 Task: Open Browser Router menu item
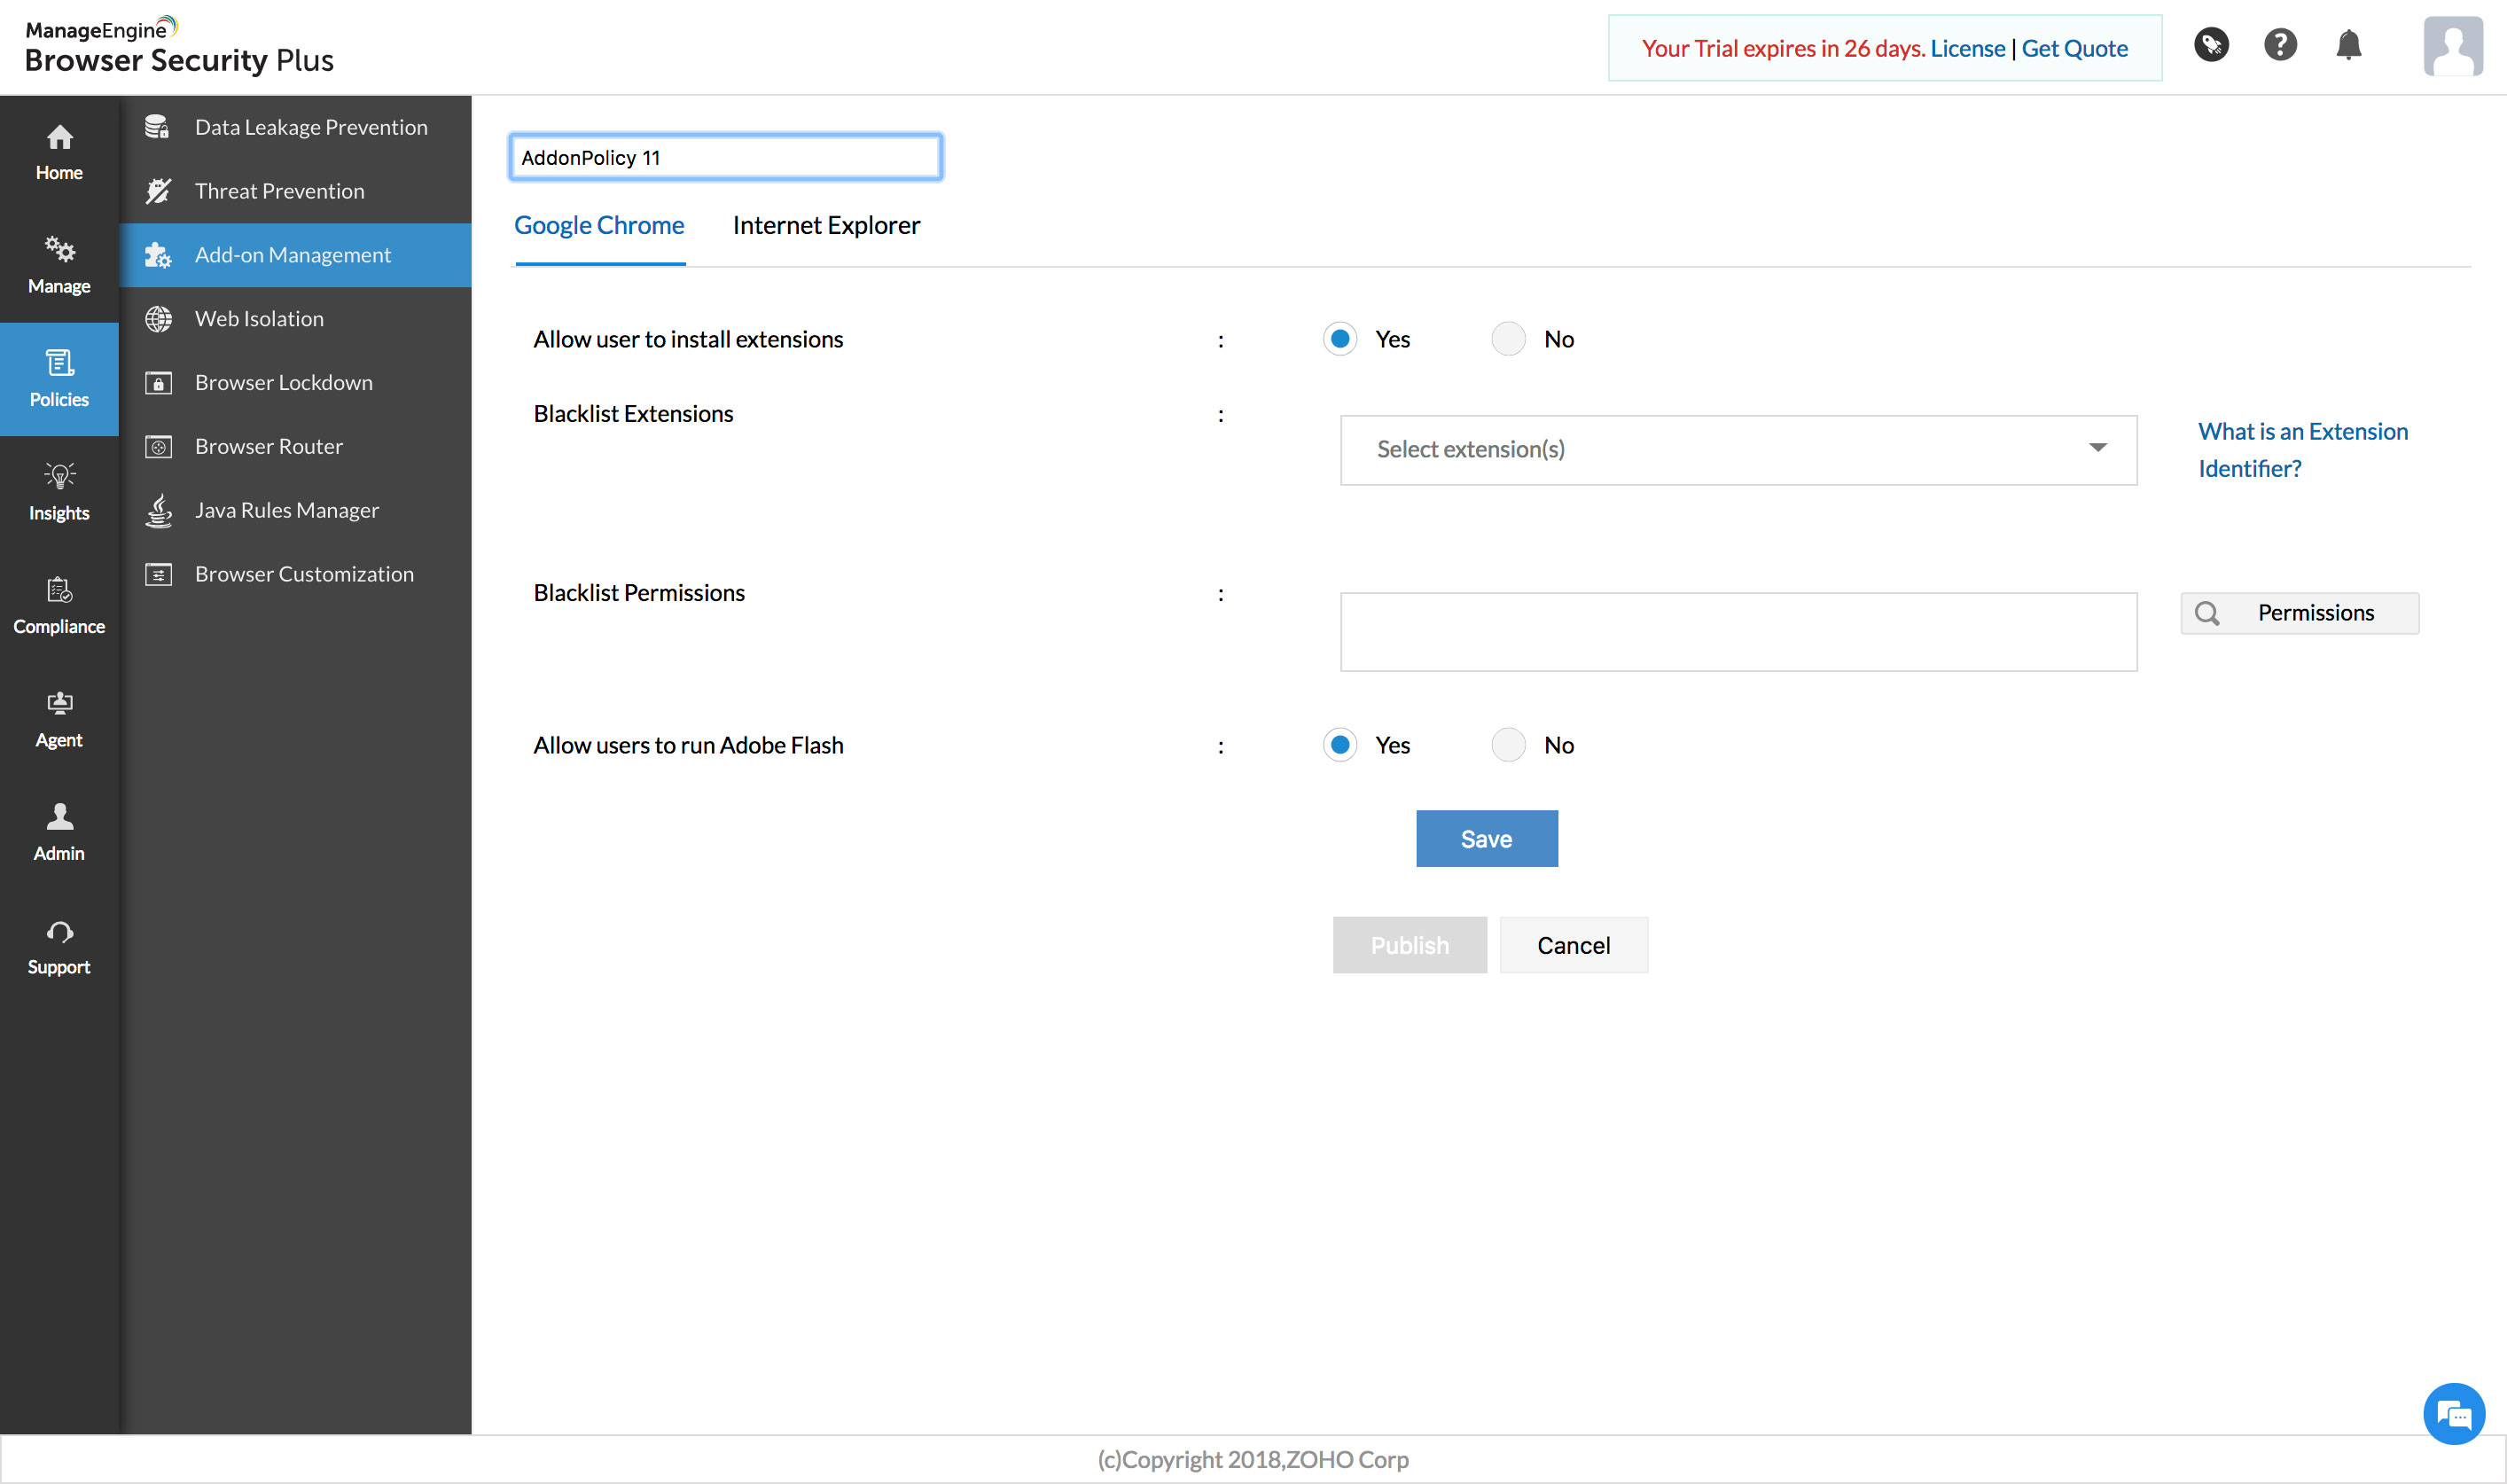click(x=295, y=447)
